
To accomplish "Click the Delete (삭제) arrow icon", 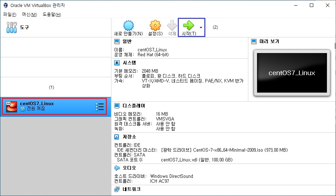I will 172,26.
